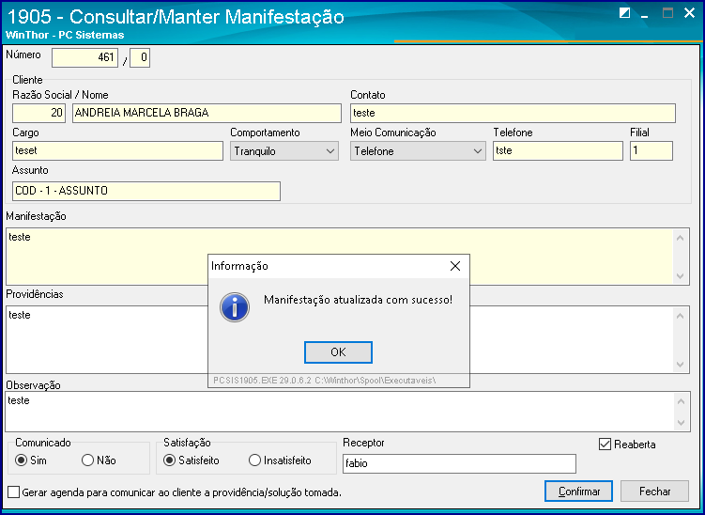Click the Número field containing 461
The width and height of the screenshot is (705, 515).
point(85,57)
